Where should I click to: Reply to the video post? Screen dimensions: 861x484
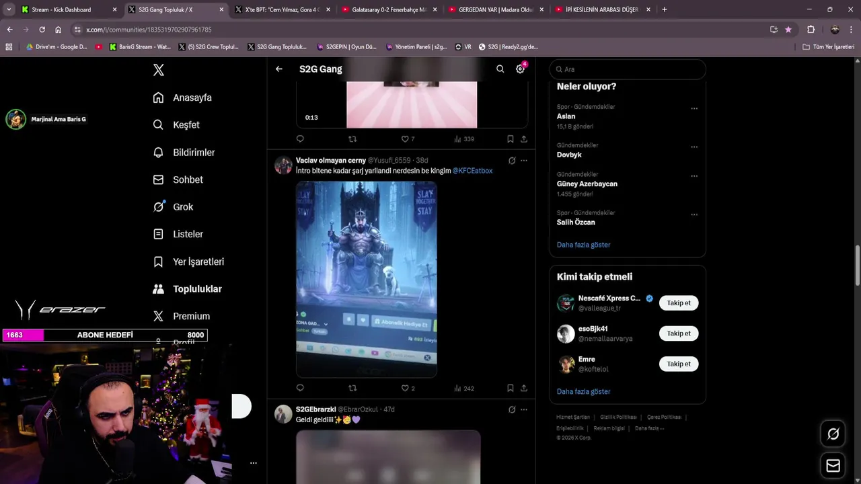click(x=300, y=139)
